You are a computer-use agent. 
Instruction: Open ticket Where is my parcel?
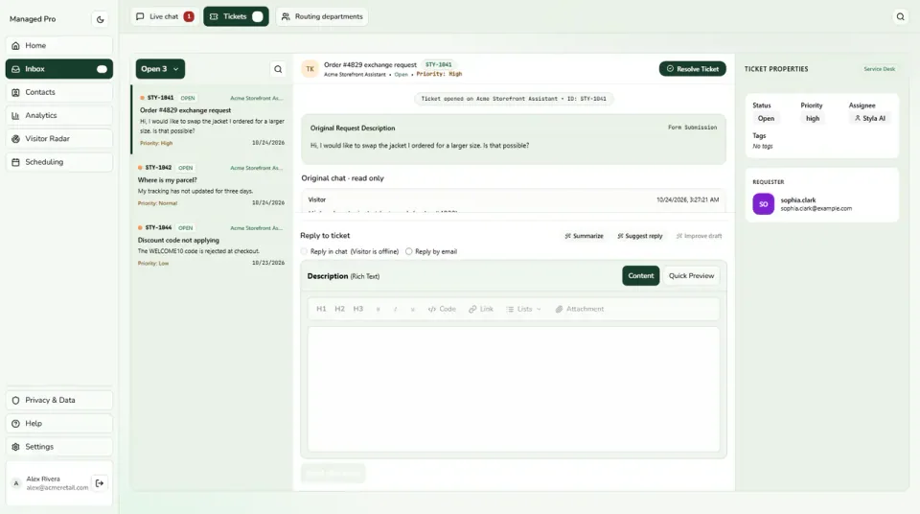coord(212,185)
